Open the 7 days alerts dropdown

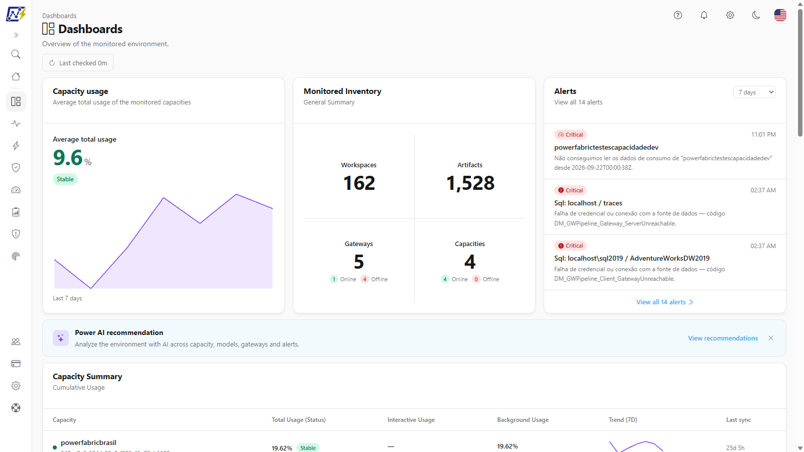click(754, 92)
